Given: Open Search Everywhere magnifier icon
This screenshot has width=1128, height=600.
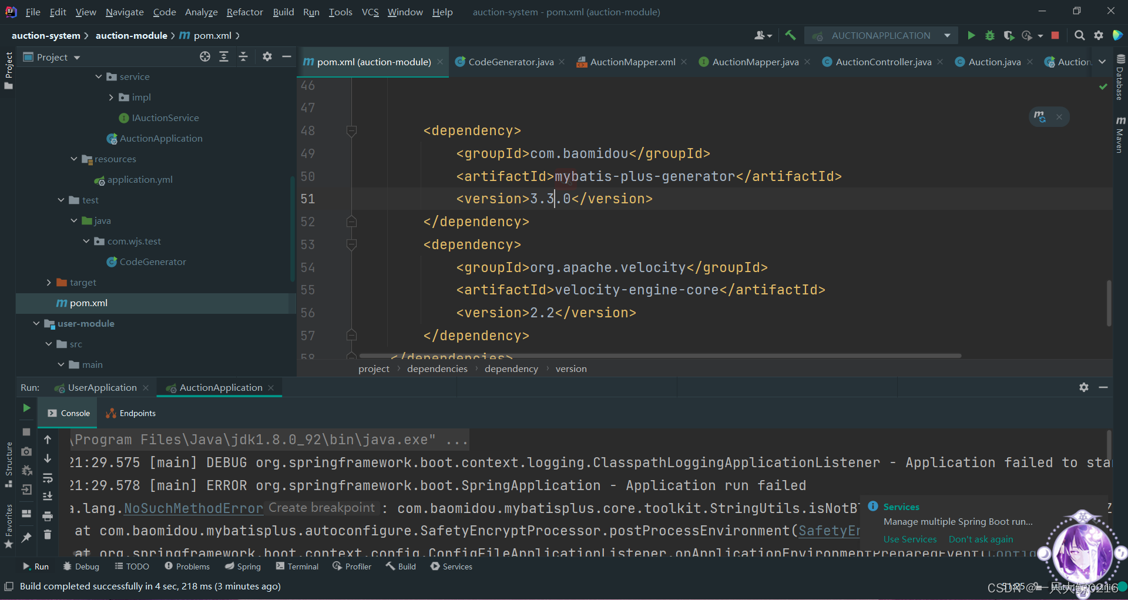Looking at the screenshot, I should (x=1079, y=36).
